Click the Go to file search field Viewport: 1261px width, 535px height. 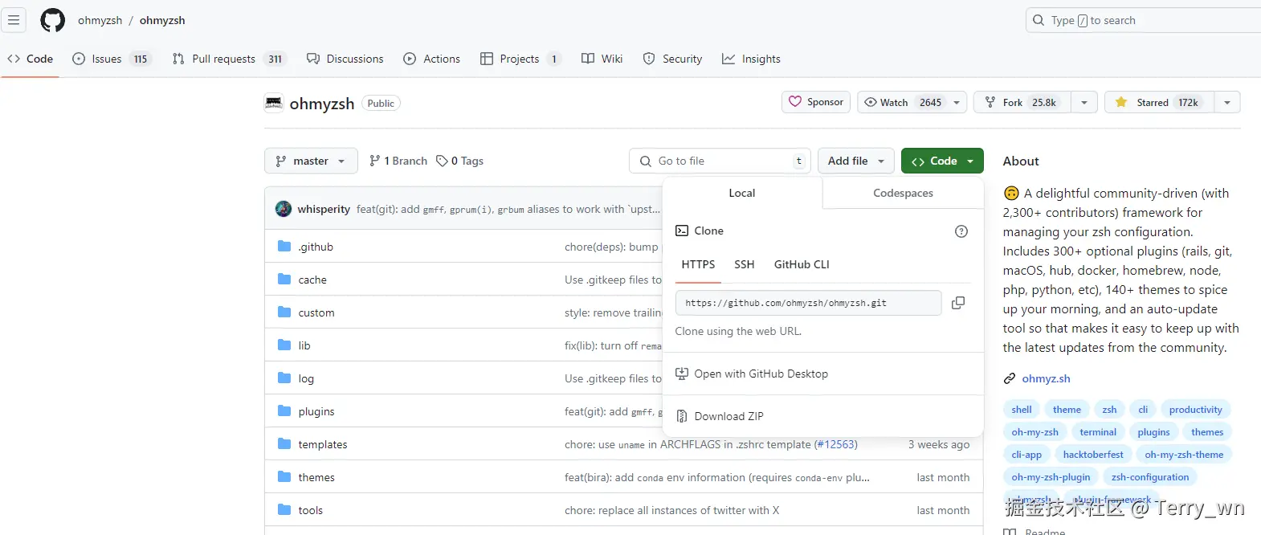click(720, 161)
